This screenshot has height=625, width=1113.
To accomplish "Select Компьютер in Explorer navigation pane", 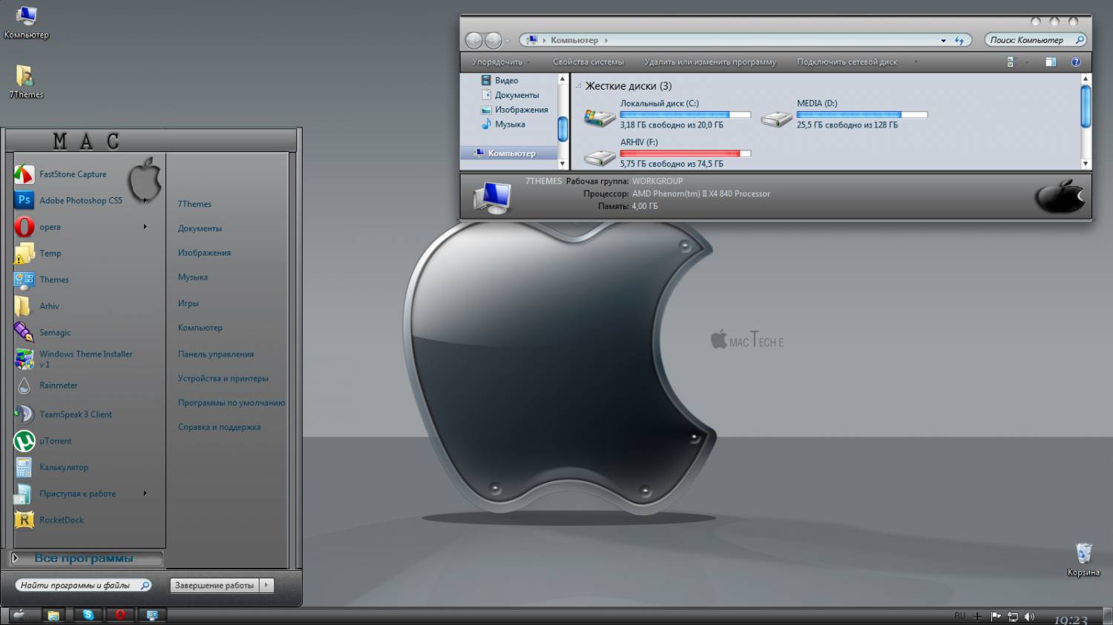I will pyautogui.click(x=509, y=153).
